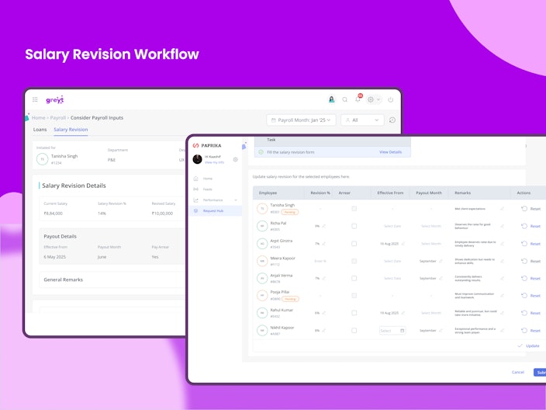Open the notifications bell icon

[358, 99]
